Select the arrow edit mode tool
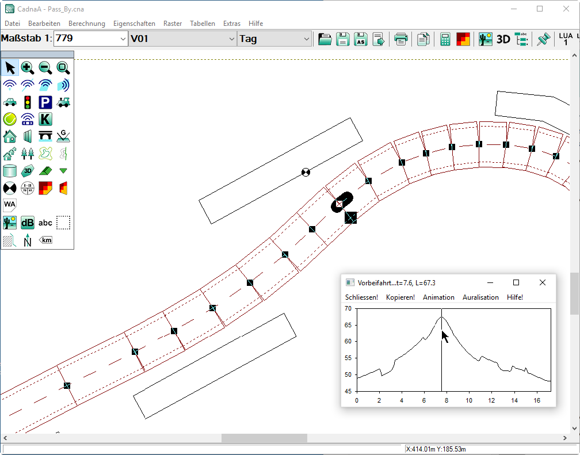This screenshot has width=580, height=455. pos(10,68)
